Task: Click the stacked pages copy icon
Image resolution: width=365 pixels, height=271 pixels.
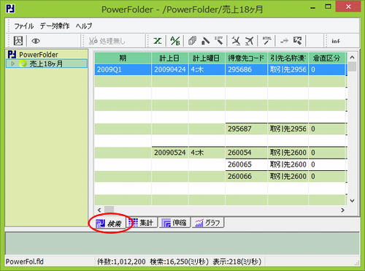Action: (x=192, y=41)
